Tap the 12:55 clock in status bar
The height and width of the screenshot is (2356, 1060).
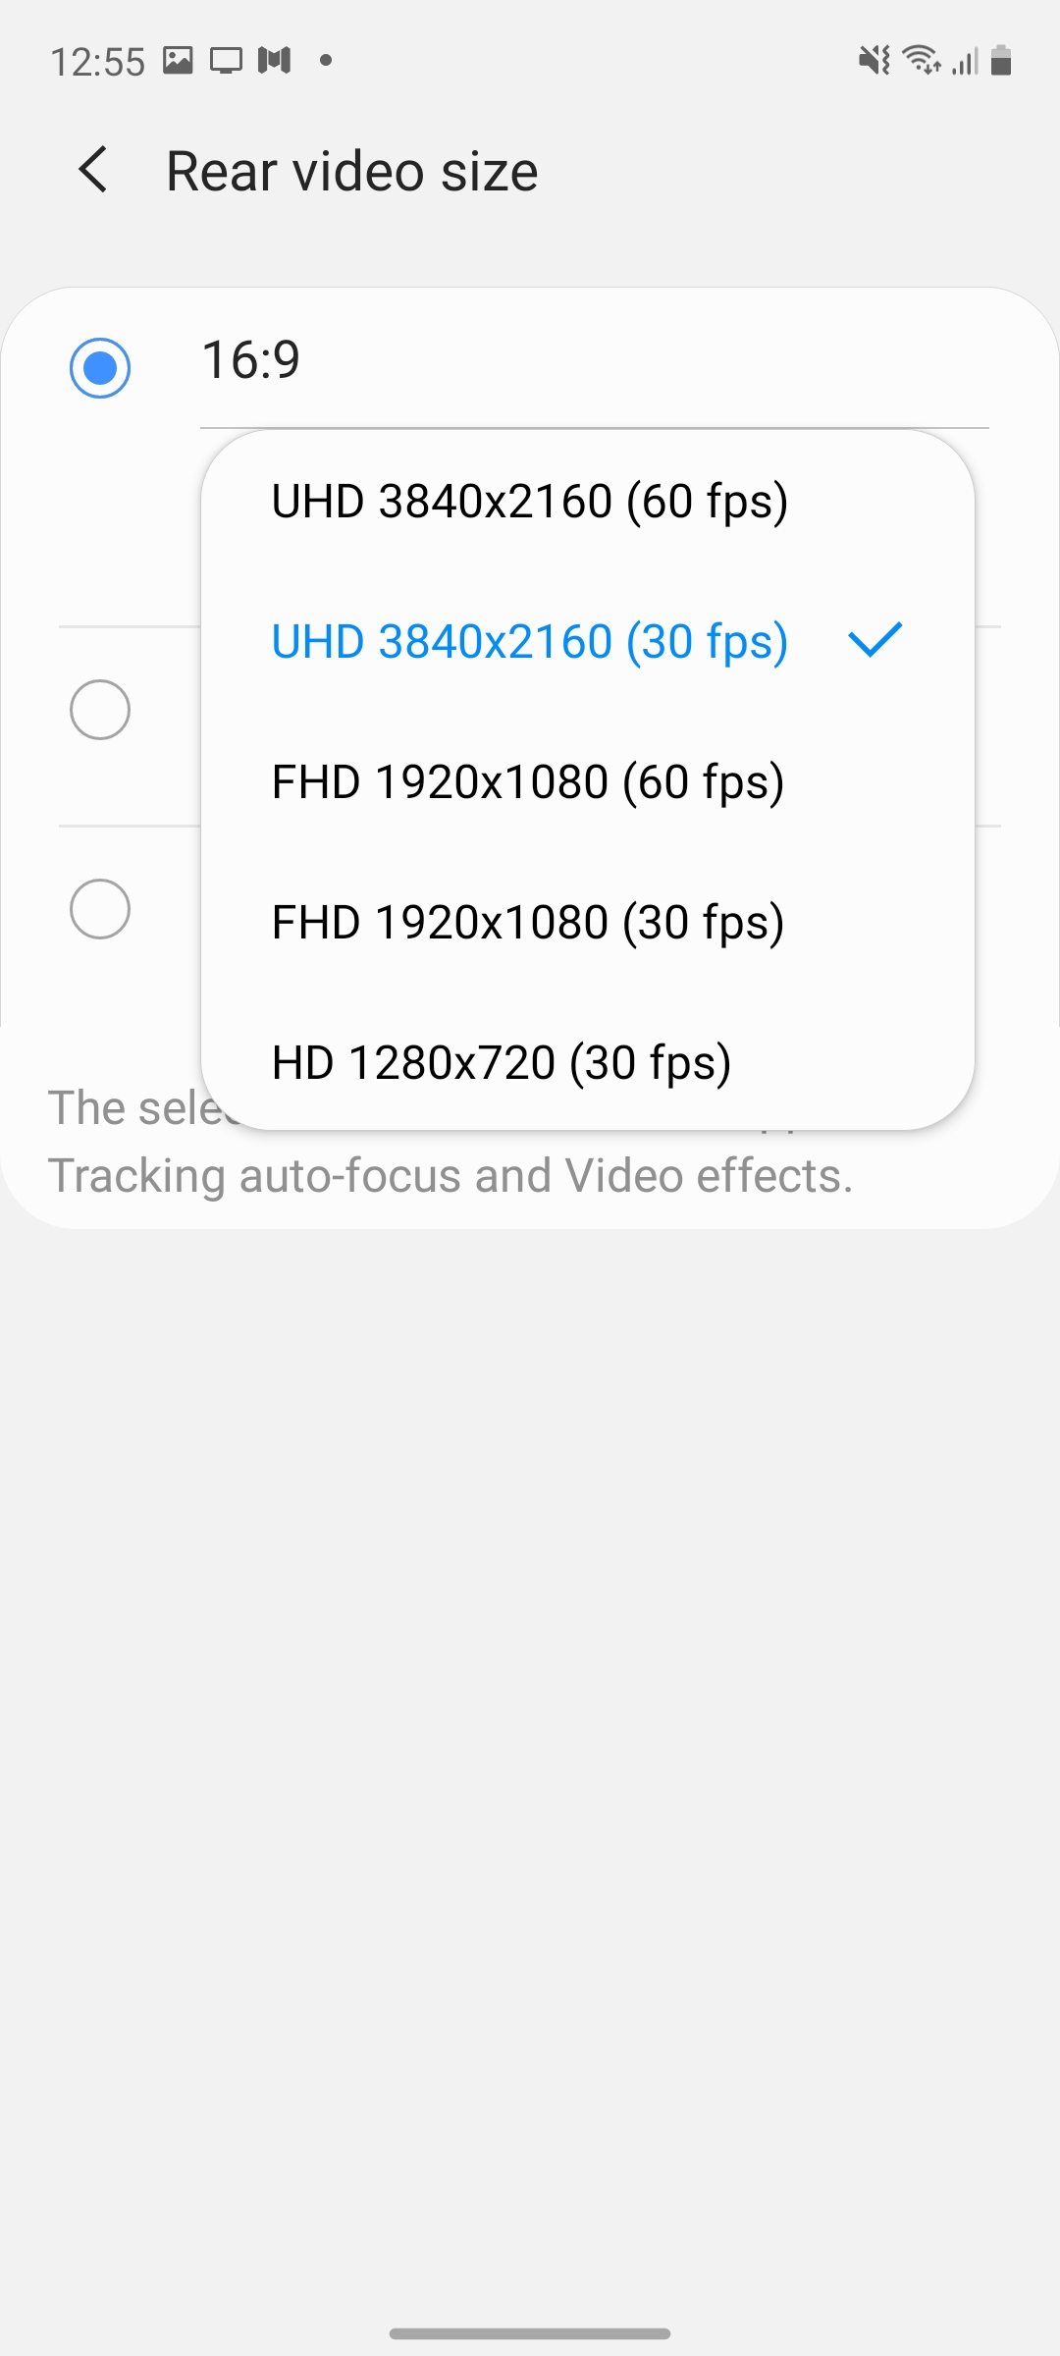(x=97, y=62)
